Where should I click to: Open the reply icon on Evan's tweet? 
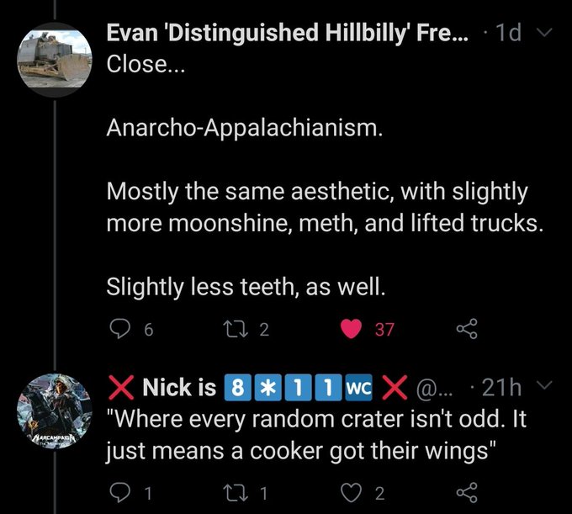tap(119, 329)
